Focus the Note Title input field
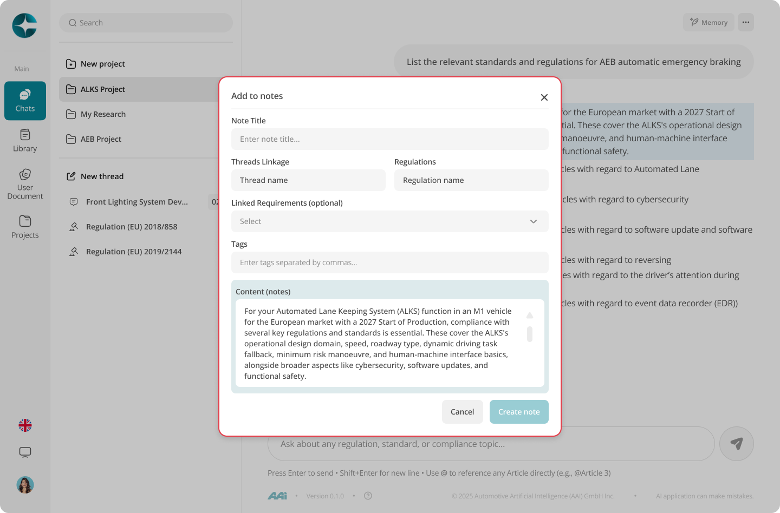This screenshot has width=780, height=513. point(390,139)
